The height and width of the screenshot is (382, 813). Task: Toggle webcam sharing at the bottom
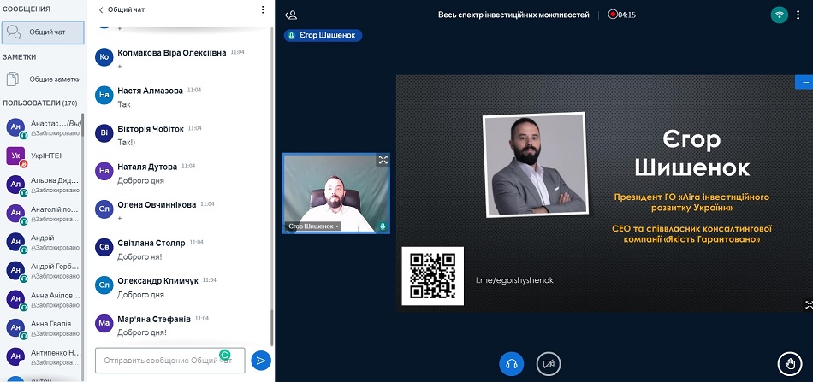(548, 364)
